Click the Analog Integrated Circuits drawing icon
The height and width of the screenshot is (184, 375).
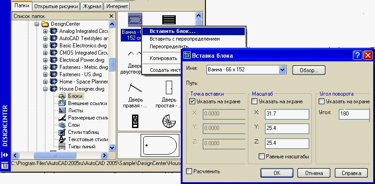tap(54, 31)
